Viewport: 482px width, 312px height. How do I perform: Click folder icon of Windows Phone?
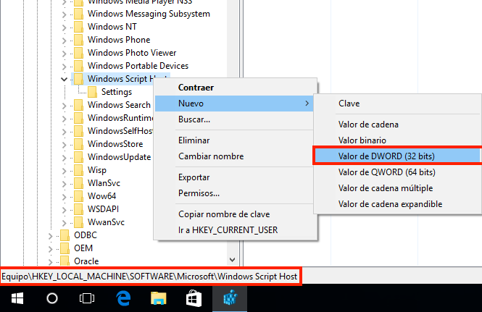click(78, 40)
